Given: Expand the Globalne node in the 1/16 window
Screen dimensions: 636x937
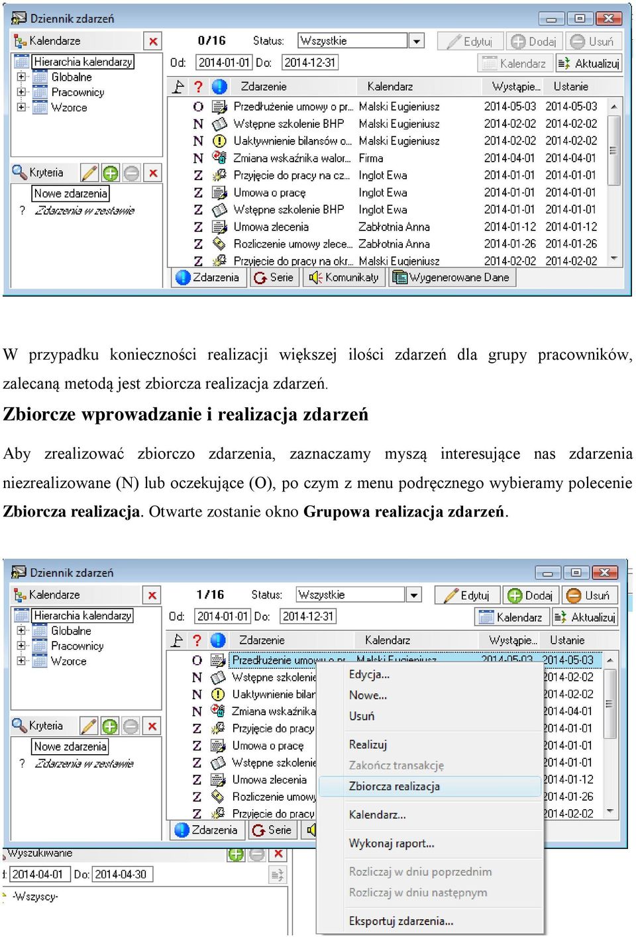Looking at the screenshot, I should pos(21,630).
